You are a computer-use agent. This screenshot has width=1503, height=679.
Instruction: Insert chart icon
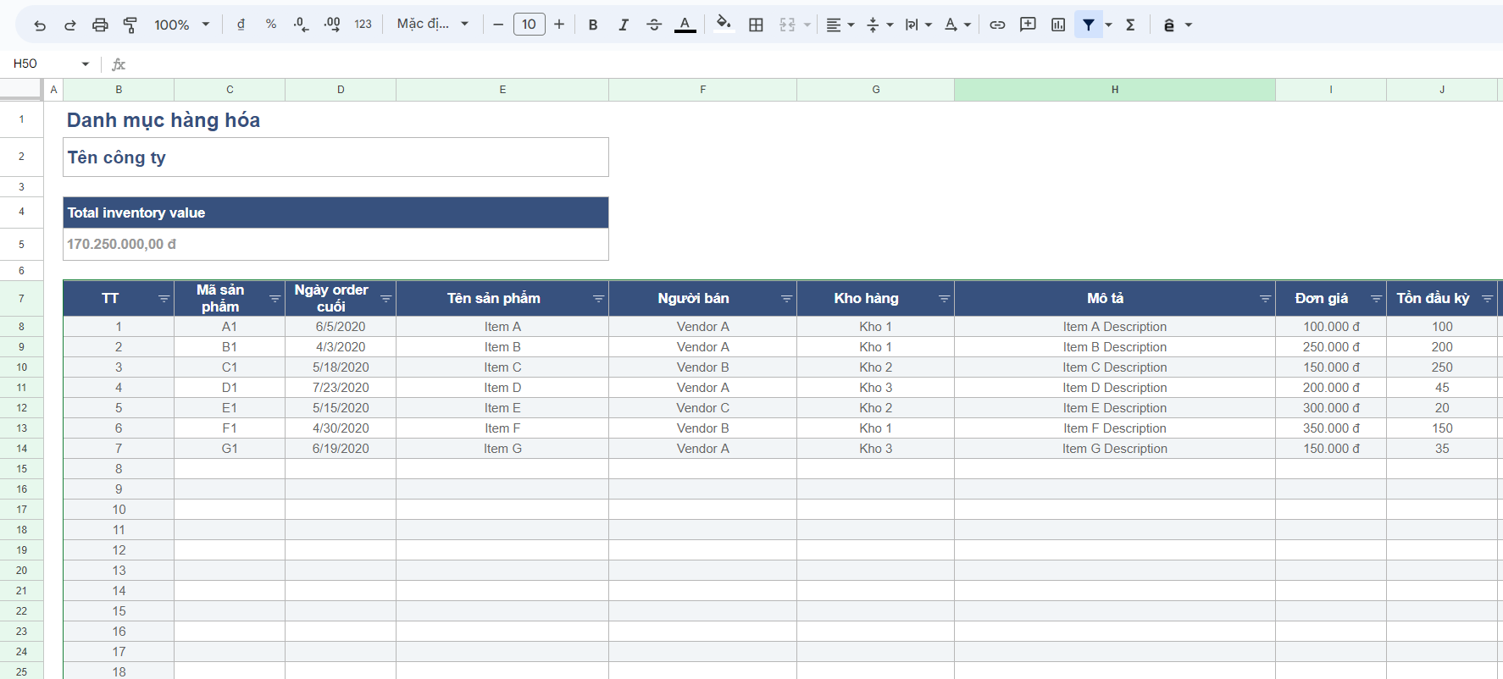point(1058,25)
